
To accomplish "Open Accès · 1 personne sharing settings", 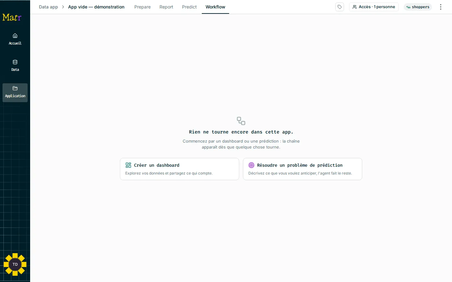I will click(374, 7).
